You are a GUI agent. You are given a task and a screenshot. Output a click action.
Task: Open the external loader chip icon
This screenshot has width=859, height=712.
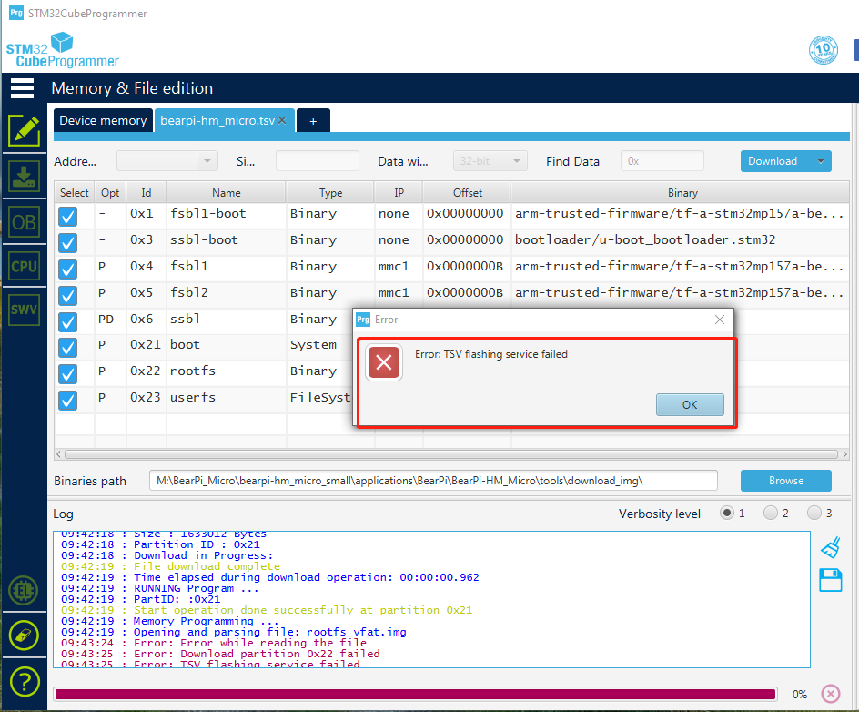tap(24, 591)
